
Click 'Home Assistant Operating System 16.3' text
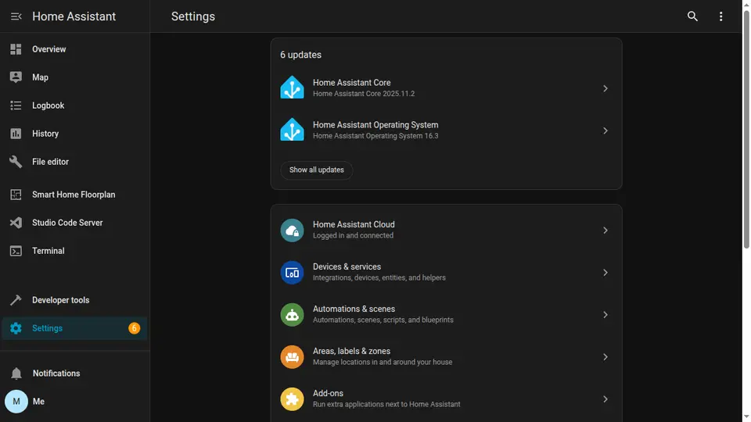pyautogui.click(x=375, y=136)
